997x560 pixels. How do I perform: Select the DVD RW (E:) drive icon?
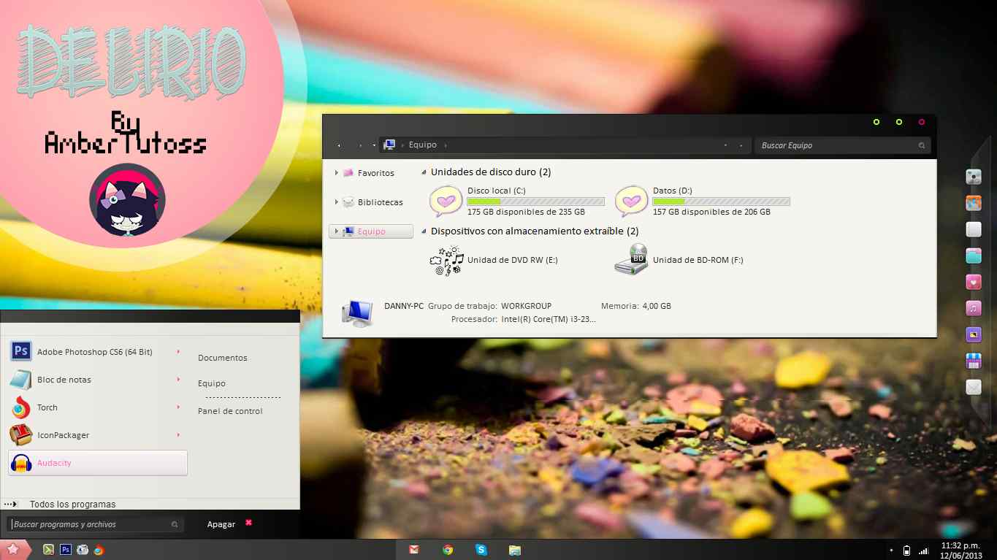[x=446, y=260]
